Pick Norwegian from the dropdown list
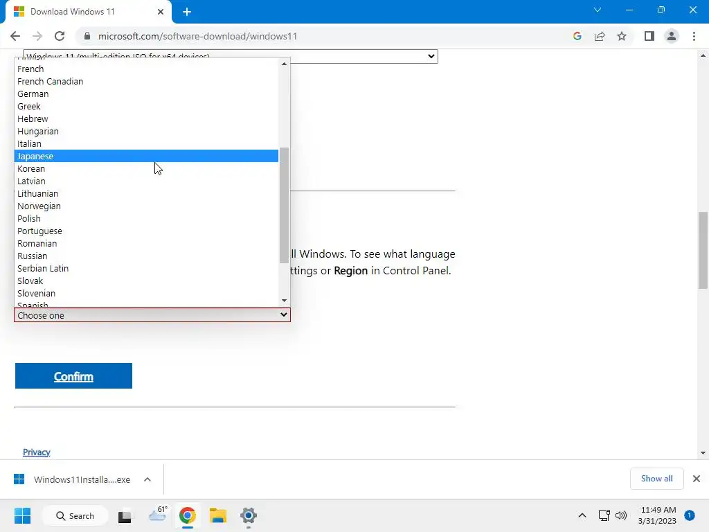Viewport: 709px width, 532px height. coord(147,206)
